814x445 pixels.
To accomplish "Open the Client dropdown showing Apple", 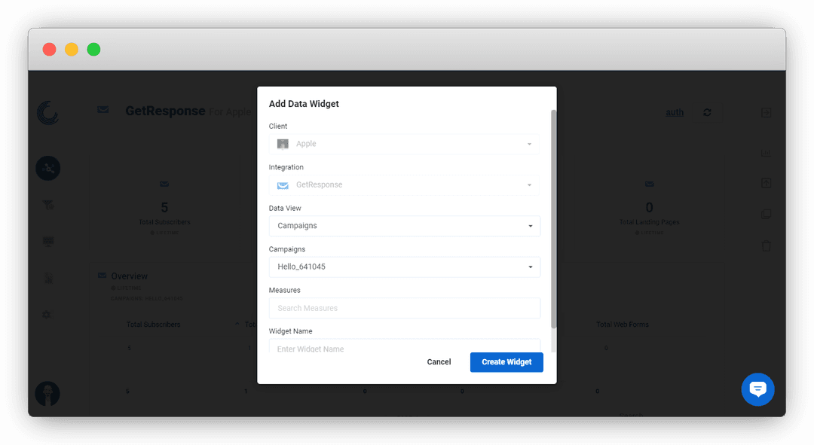I will point(404,144).
